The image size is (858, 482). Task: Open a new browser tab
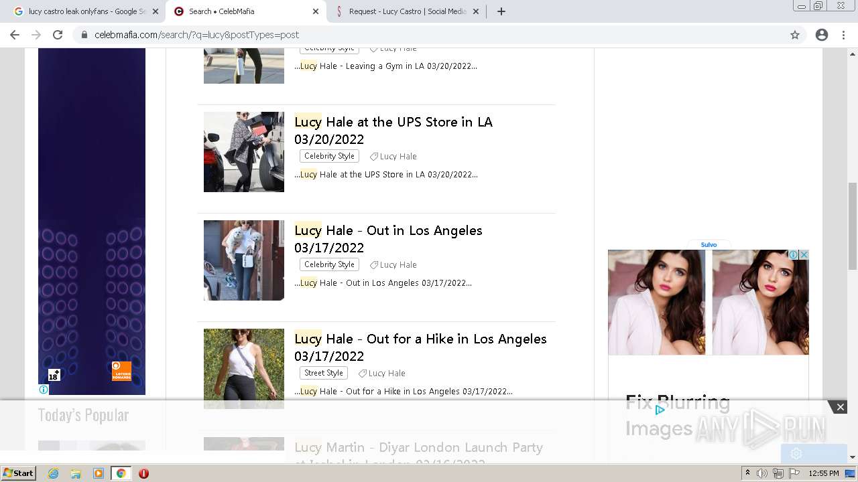(x=501, y=11)
